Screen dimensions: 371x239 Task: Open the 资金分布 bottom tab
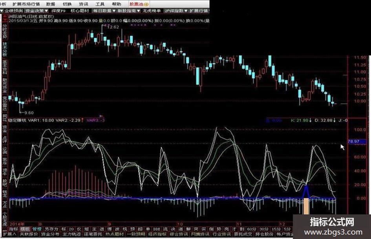pyautogui.click(x=50, y=234)
